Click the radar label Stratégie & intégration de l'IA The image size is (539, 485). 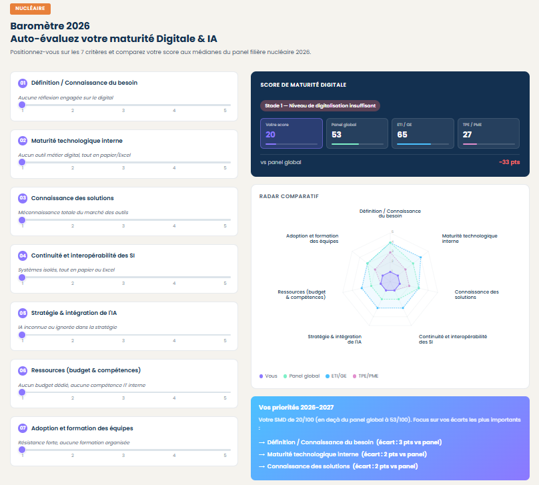[x=334, y=340]
